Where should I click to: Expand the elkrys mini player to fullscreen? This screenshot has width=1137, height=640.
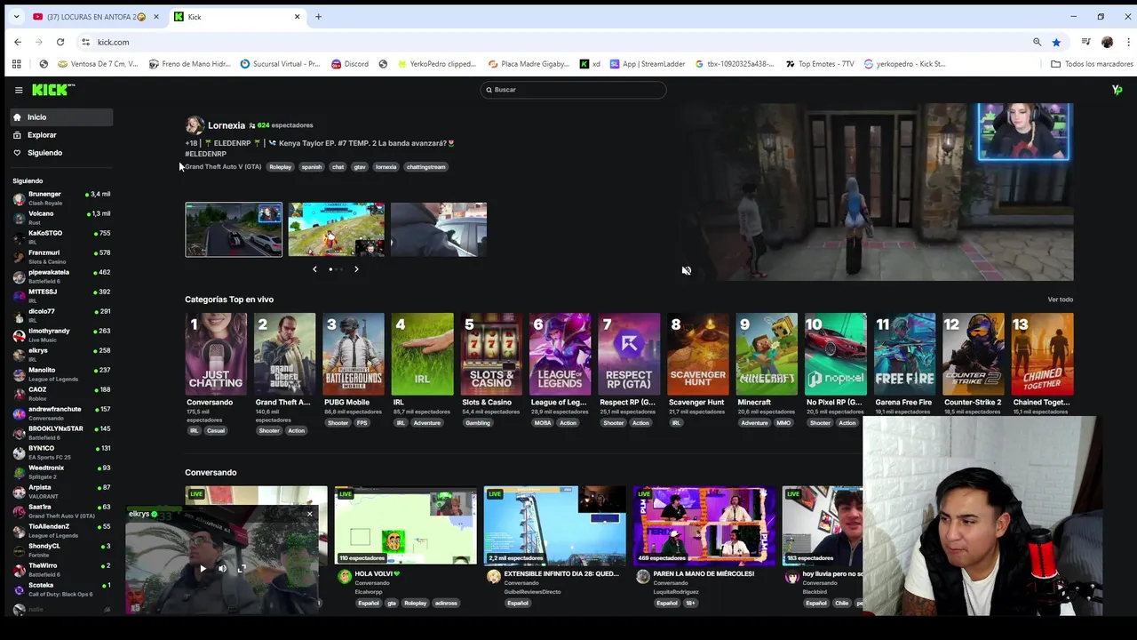click(x=242, y=569)
